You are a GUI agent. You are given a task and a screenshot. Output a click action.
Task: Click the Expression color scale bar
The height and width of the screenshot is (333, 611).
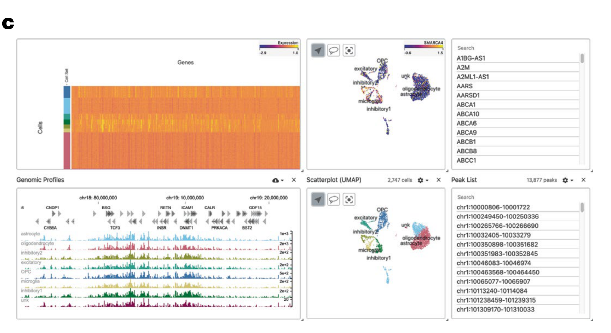tap(279, 47)
